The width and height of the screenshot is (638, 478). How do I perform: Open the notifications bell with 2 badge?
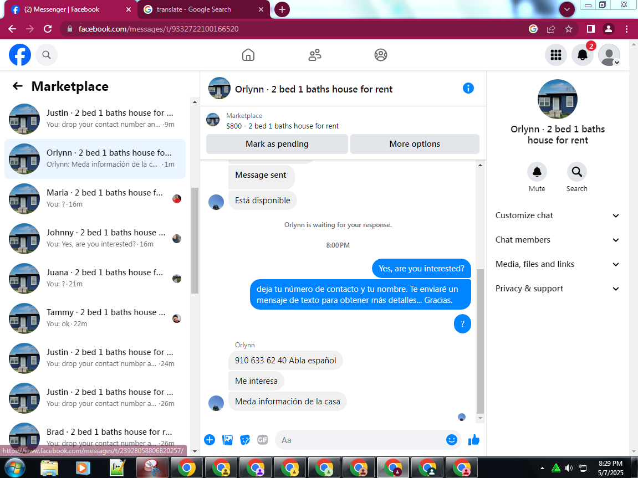pos(582,55)
